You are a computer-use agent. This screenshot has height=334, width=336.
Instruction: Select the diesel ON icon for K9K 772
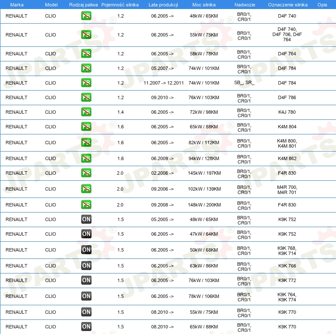coord(86,280)
